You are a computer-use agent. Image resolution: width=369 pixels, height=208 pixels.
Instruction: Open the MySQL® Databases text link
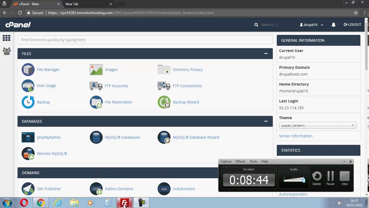click(122, 137)
